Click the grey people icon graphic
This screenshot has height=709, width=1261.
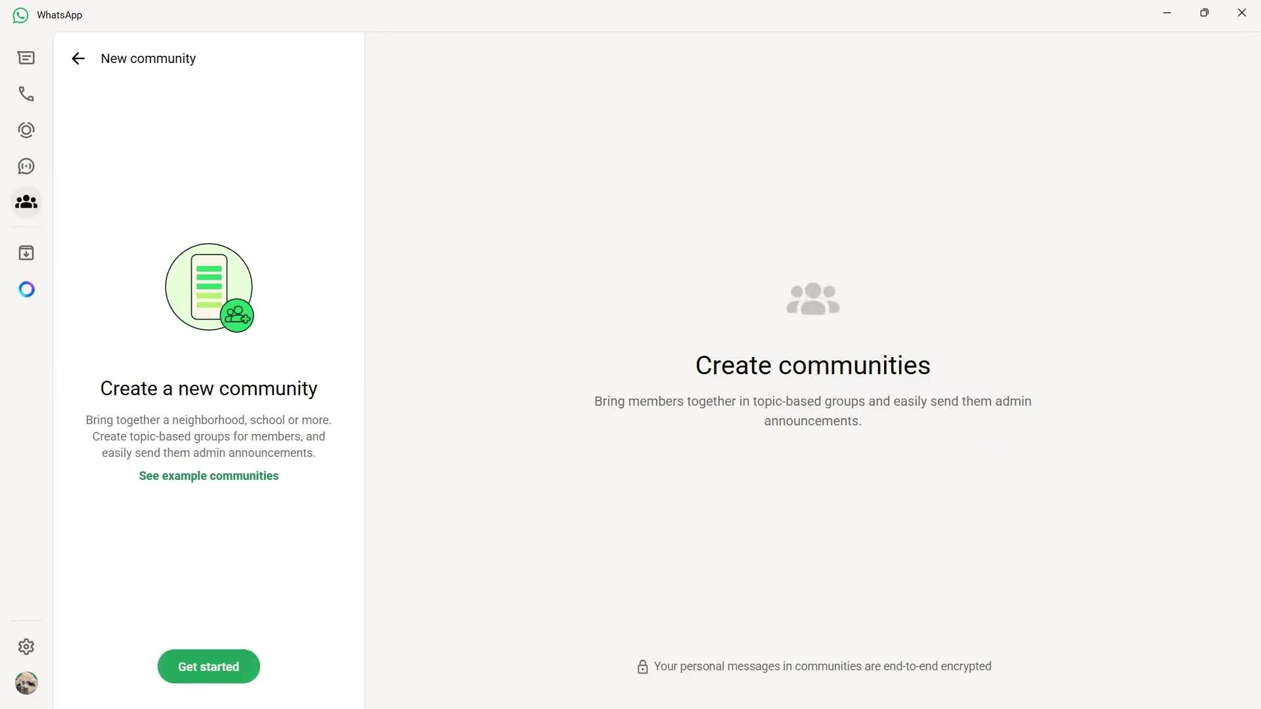[x=812, y=299]
